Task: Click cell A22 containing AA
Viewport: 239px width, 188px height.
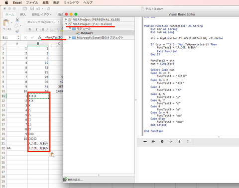Action: point(17,148)
